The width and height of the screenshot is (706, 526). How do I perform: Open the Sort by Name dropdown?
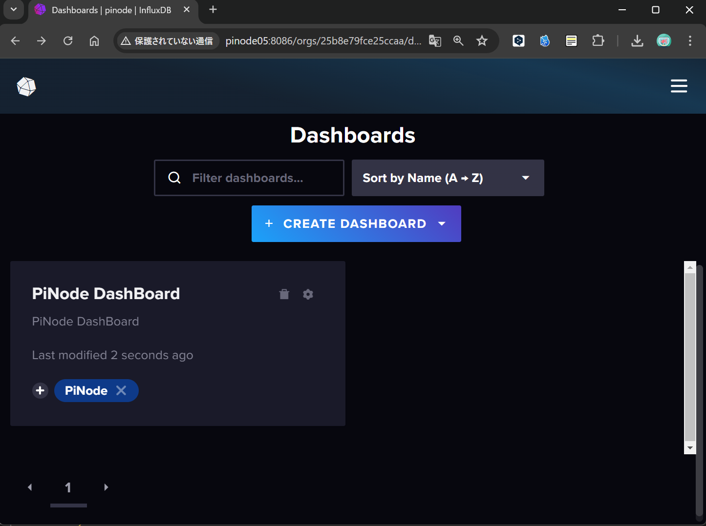448,178
